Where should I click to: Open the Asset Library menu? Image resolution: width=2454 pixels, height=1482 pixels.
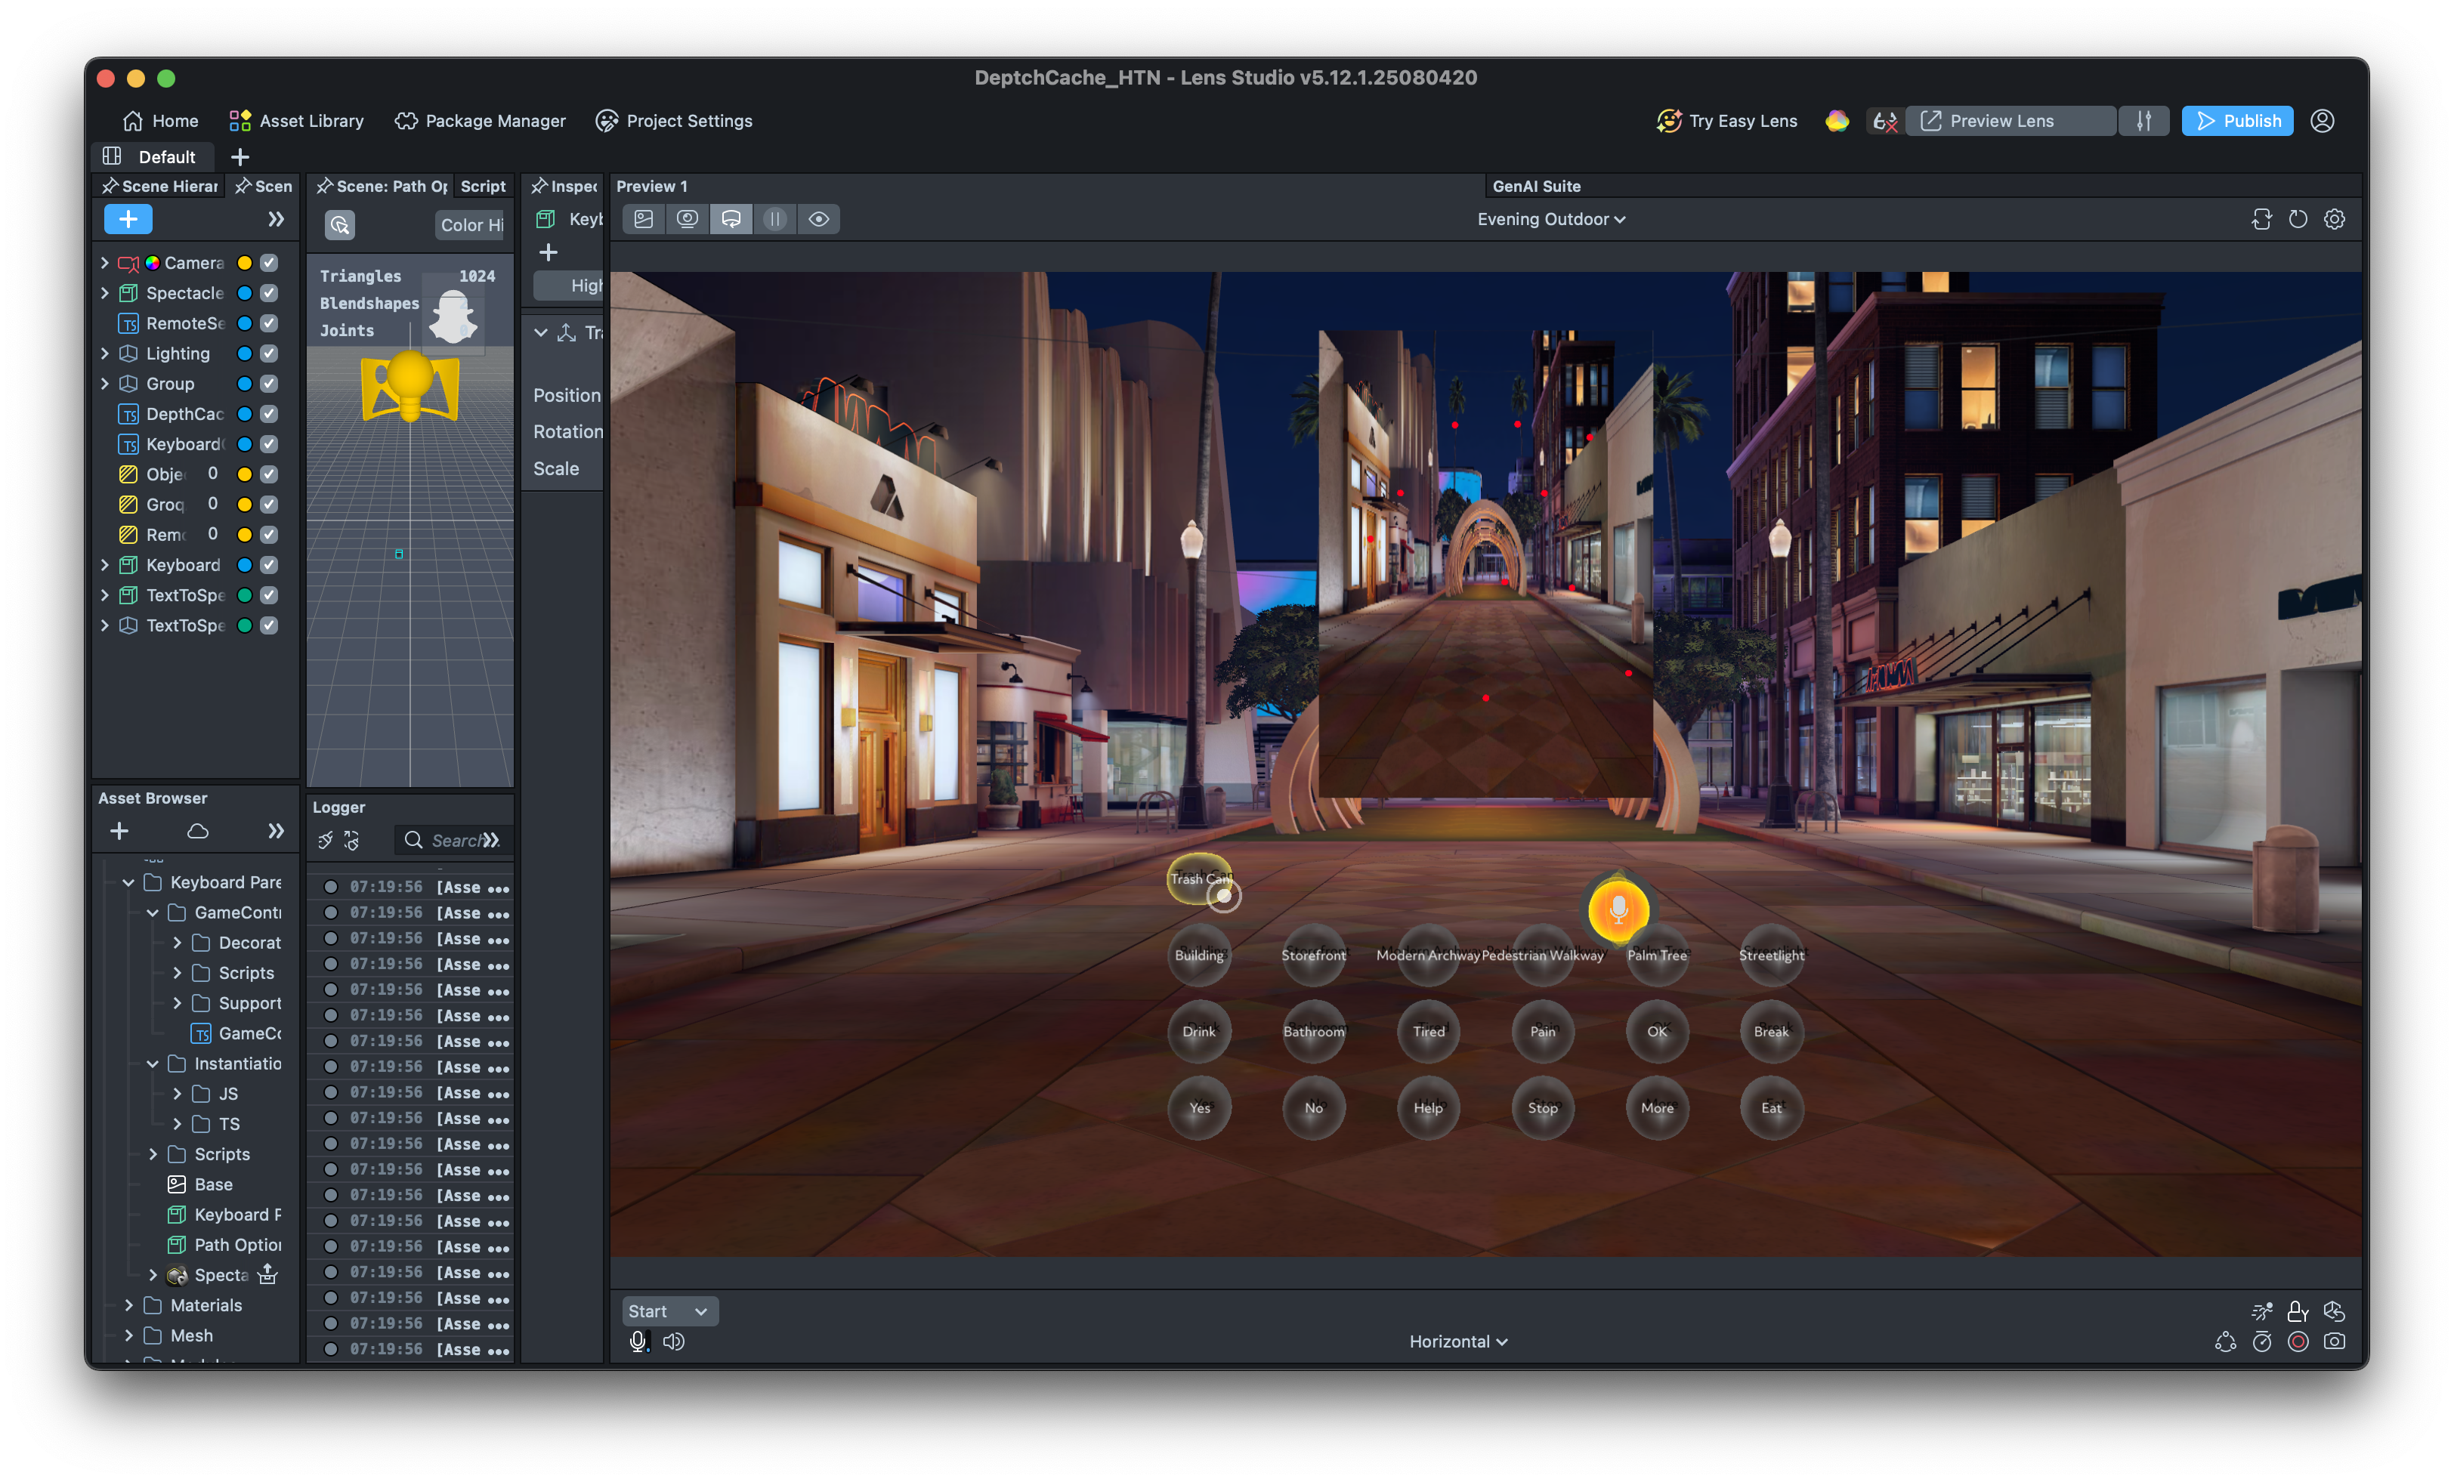point(297,121)
